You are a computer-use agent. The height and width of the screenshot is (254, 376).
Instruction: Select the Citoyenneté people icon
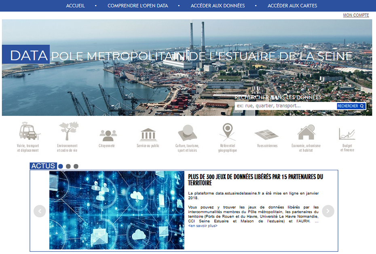pyautogui.click(x=108, y=136)
